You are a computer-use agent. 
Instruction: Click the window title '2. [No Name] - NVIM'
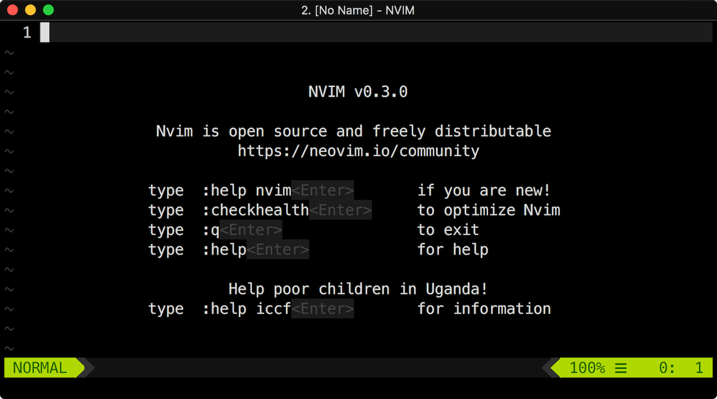[x=358, y=10]
